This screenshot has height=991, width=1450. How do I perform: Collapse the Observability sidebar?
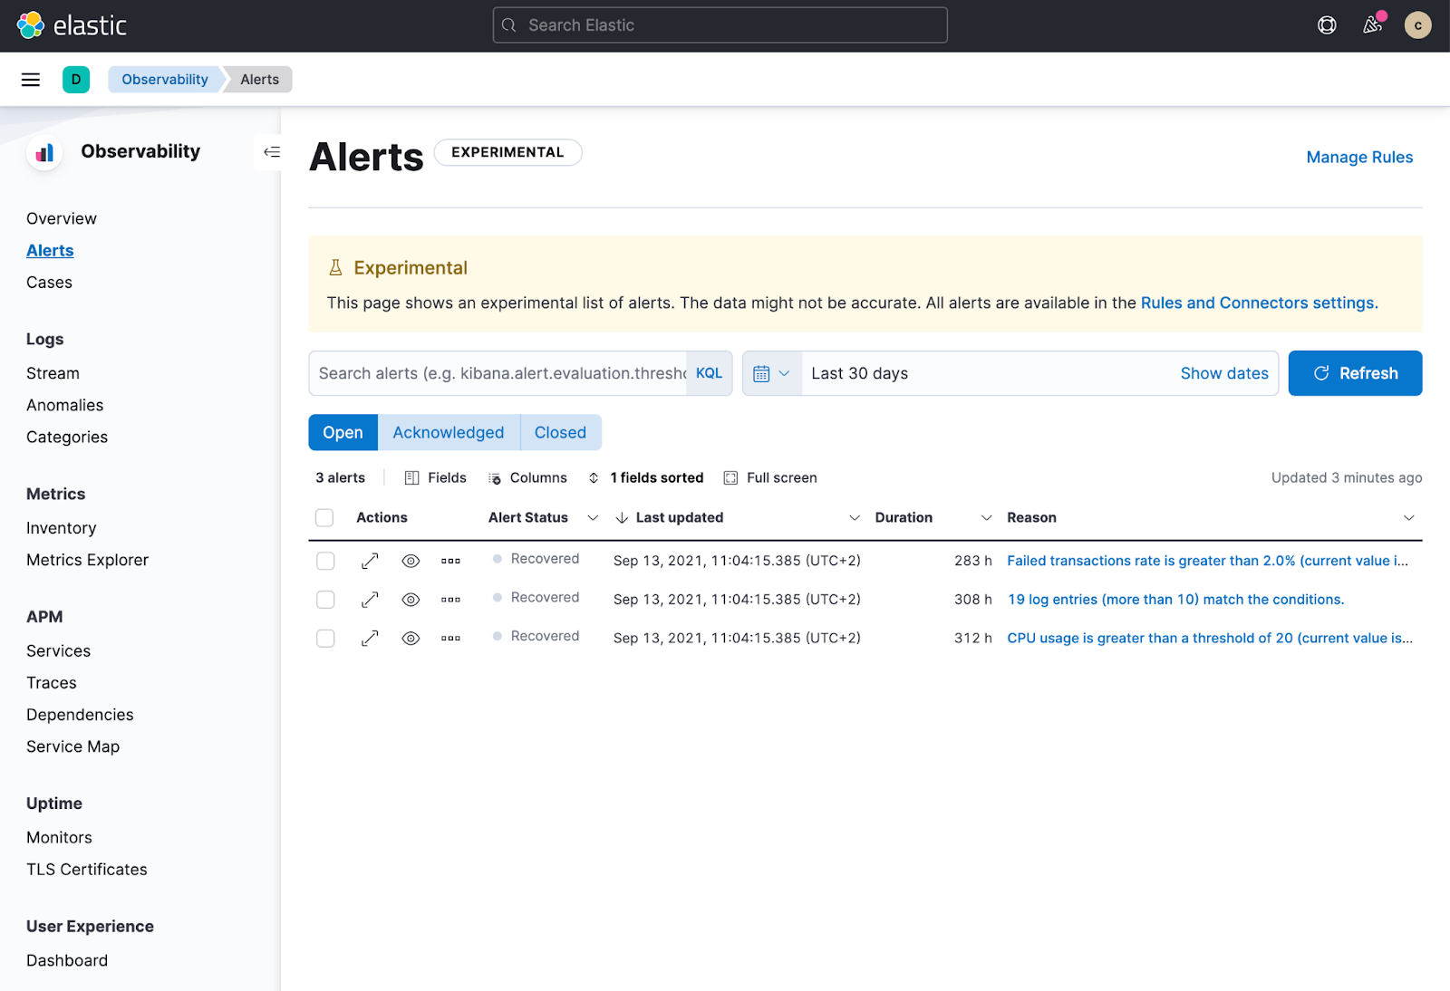coord(270,152)
